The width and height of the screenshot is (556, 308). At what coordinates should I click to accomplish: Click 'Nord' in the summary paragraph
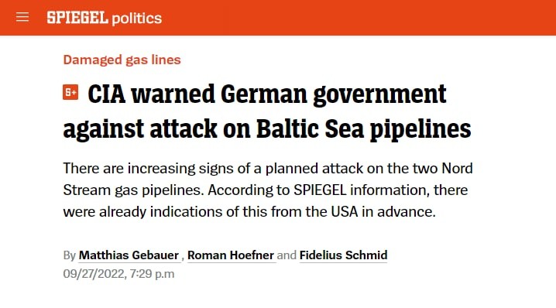coord(457,169)
